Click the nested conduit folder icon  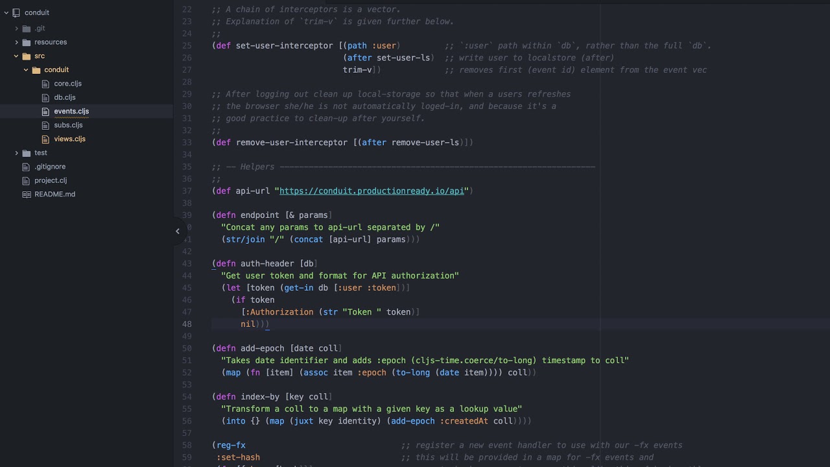(x=36, y=70)
